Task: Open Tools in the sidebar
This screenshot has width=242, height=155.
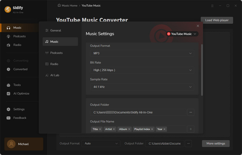Action: [17, 85]
